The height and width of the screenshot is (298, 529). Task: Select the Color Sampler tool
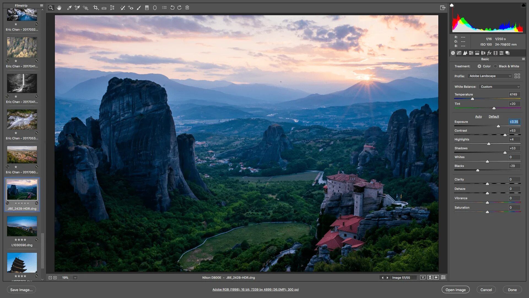[77, 8]
